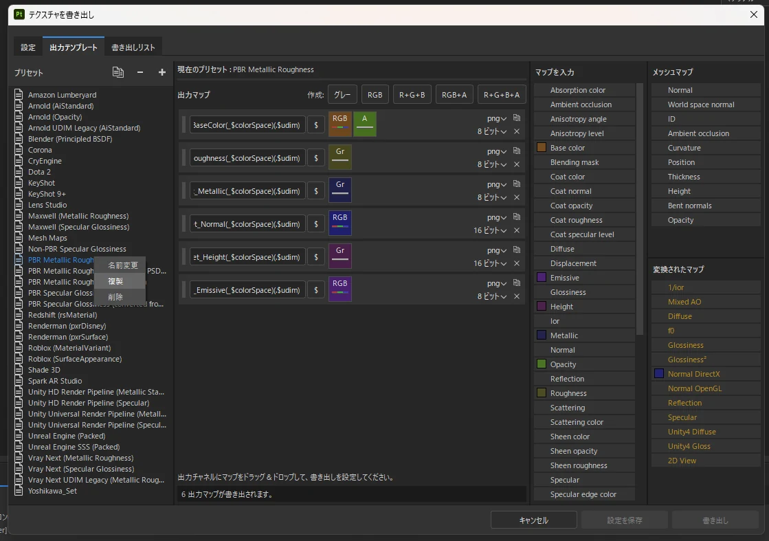Viewport: 769px width, 541px height.
Task: Click the copy icon on the Height row
Action: (x=516, y=250)
